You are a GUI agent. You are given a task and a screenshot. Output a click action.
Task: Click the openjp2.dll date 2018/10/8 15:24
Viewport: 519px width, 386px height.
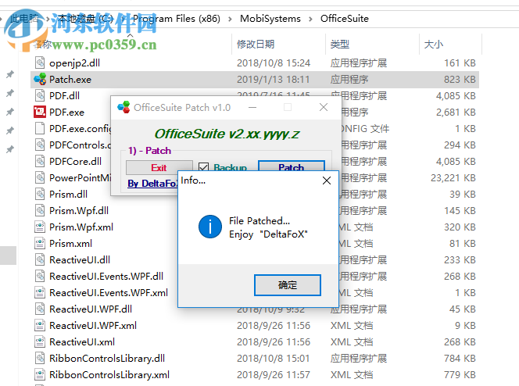(274, 63)
